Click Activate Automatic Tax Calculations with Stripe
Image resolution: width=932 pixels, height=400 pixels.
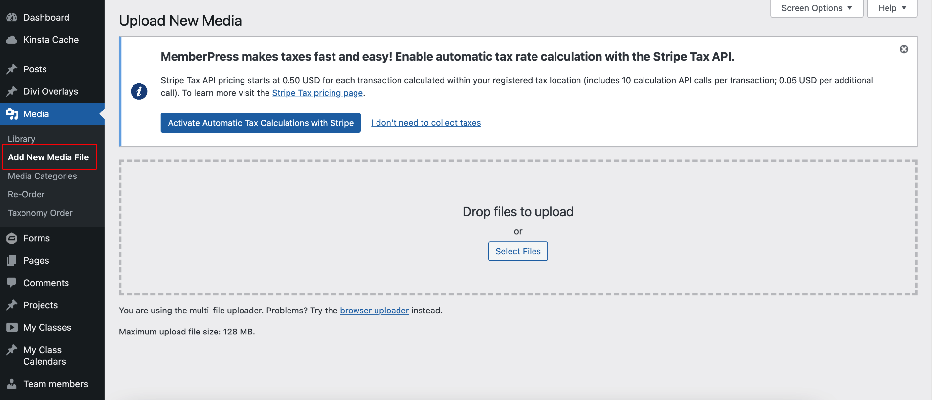pos(261,123)
